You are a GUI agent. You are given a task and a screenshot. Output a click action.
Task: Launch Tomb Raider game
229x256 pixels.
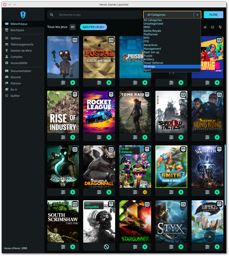[x=145, y=137]
